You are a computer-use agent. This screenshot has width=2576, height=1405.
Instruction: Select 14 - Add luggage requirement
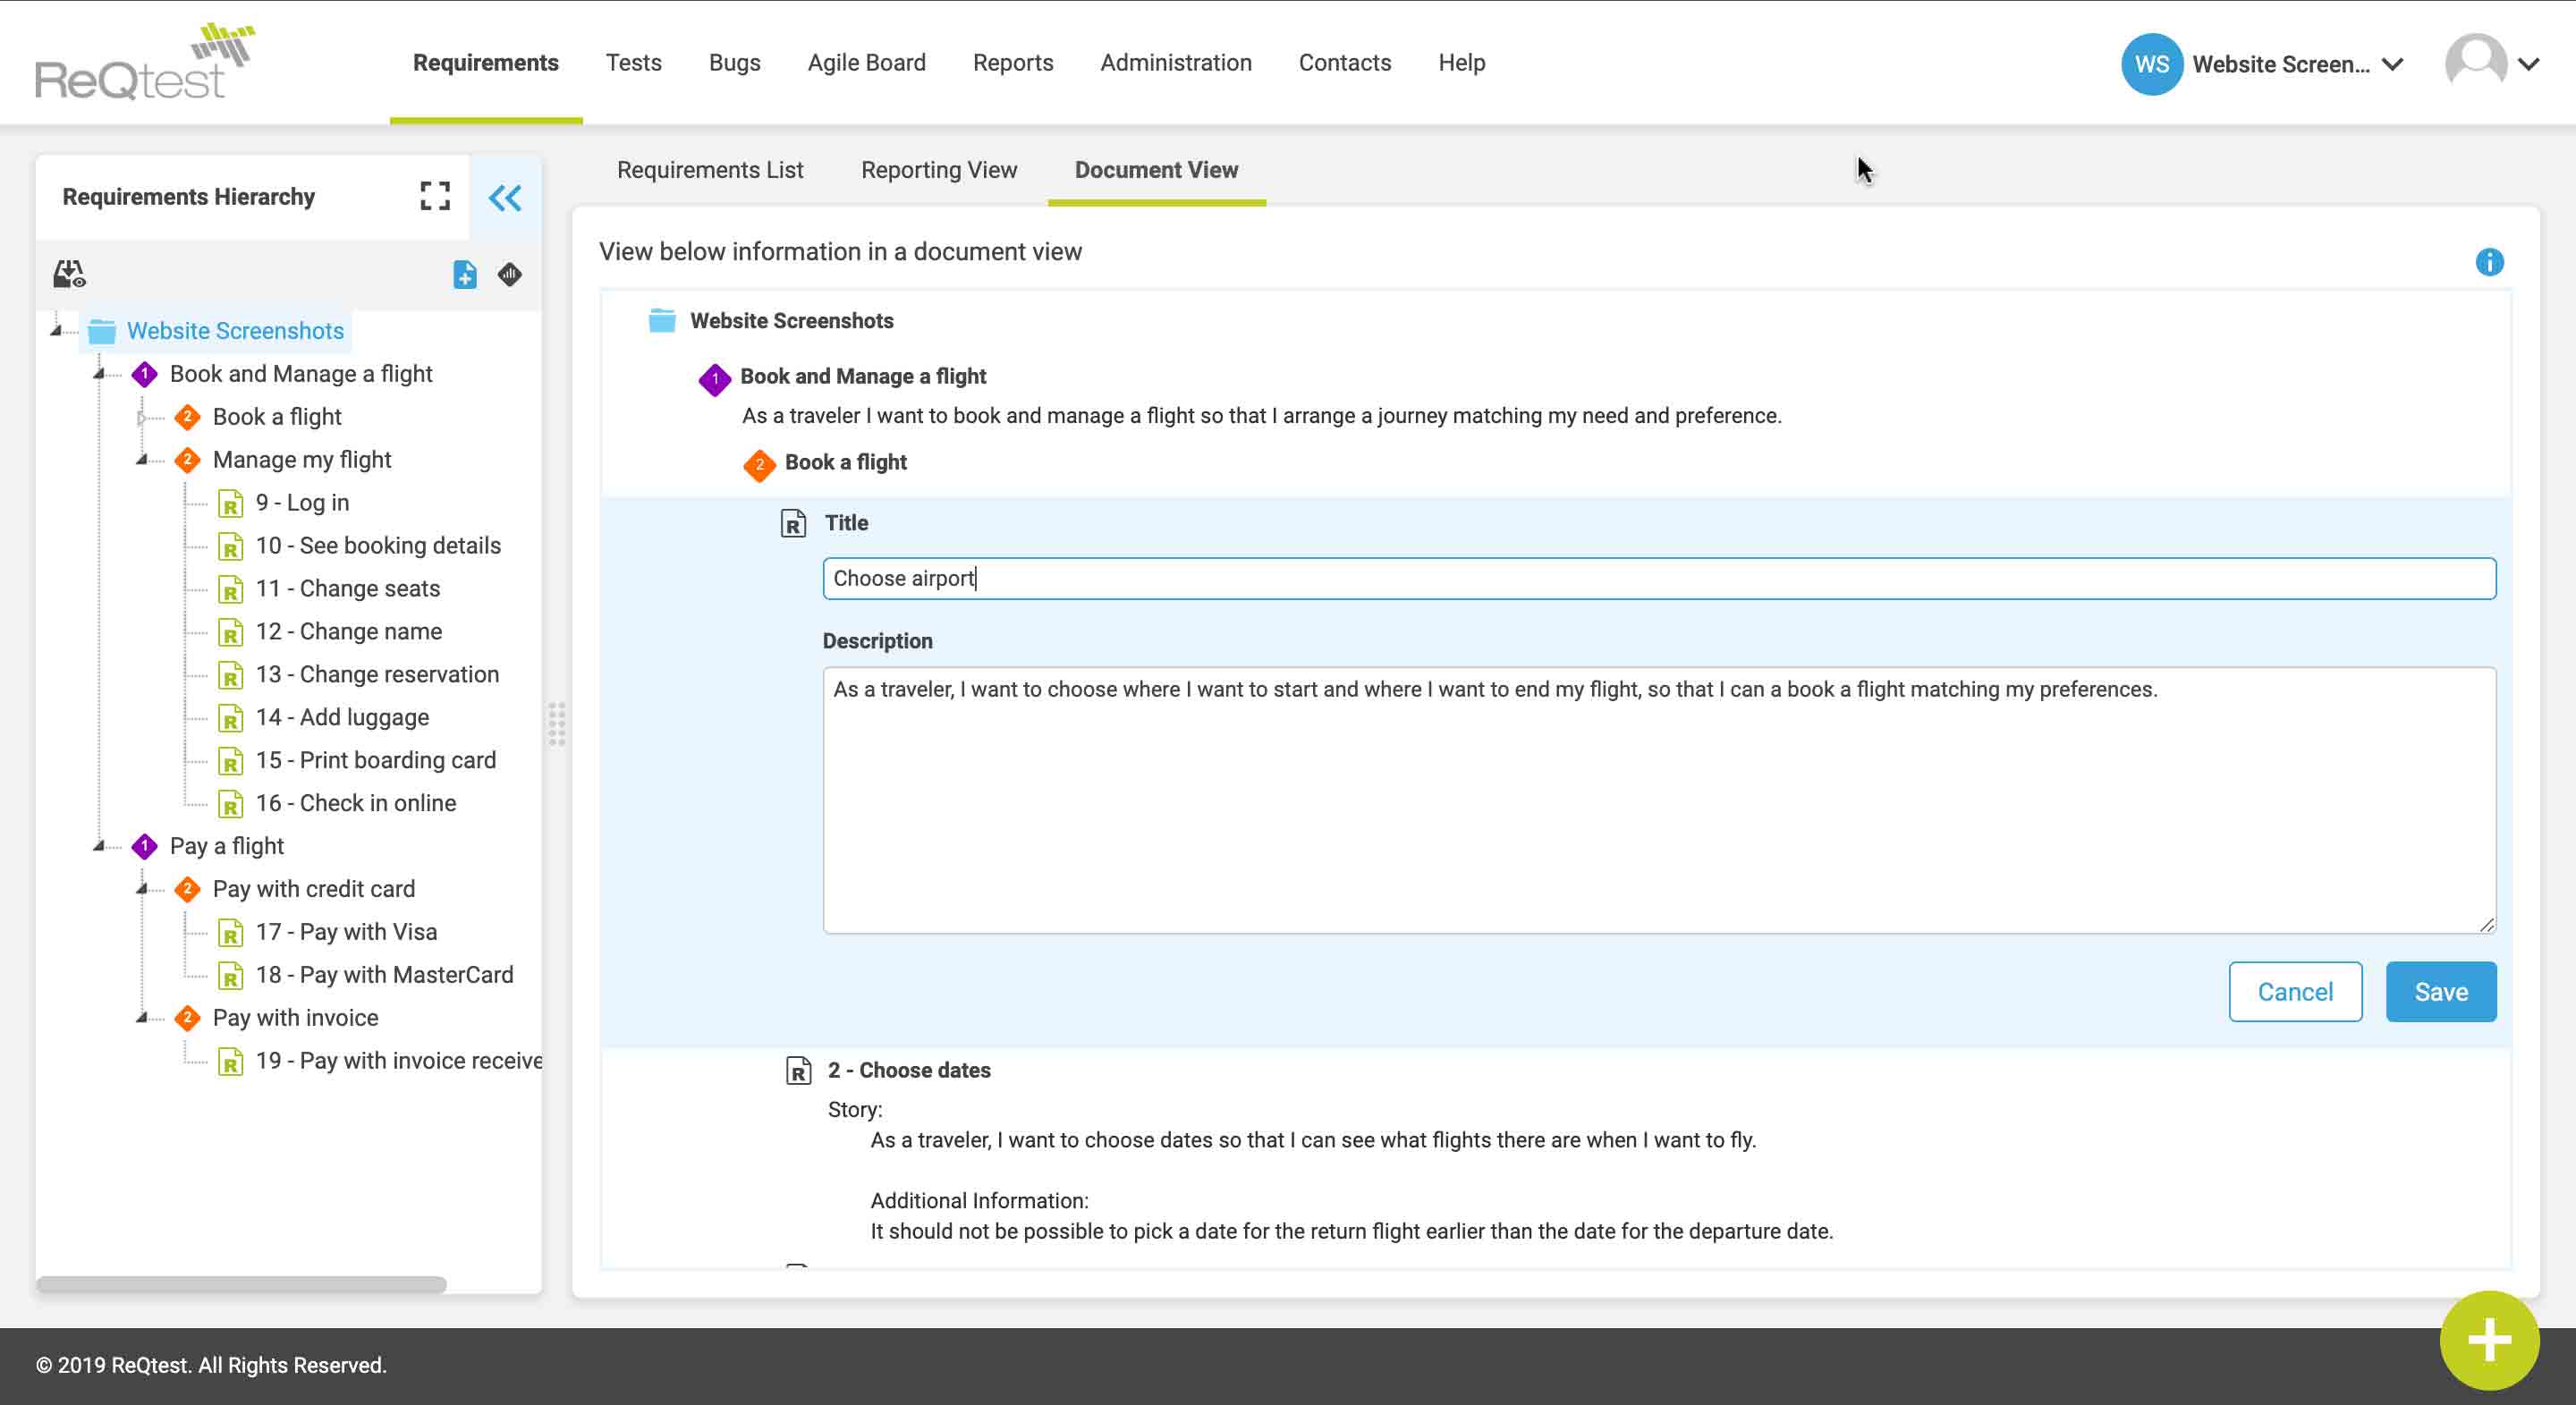tap(341, 717)
